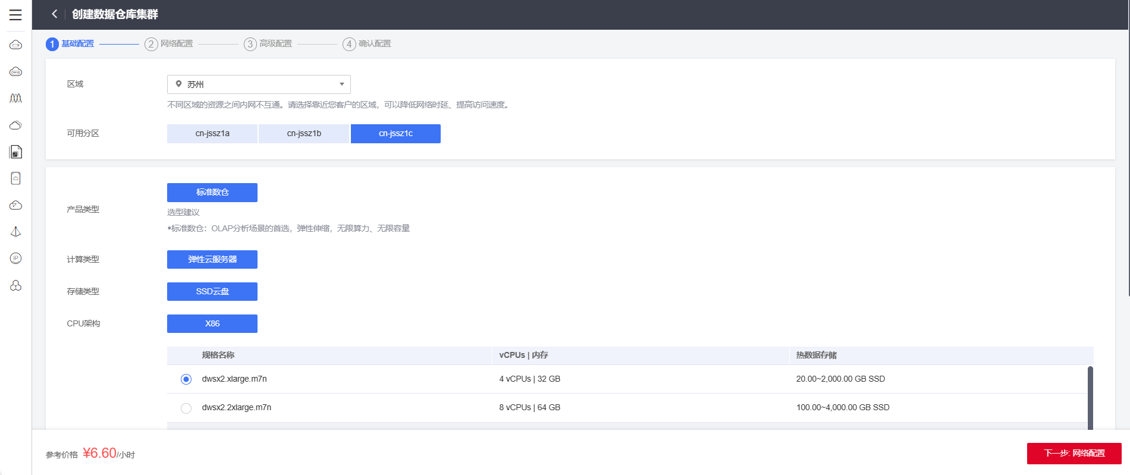
Task: Click the specification table vertical scrollbar
Action: click(1090, 397)
